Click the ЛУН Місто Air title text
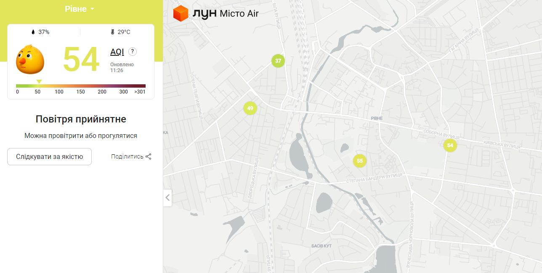 pos(226,13)
